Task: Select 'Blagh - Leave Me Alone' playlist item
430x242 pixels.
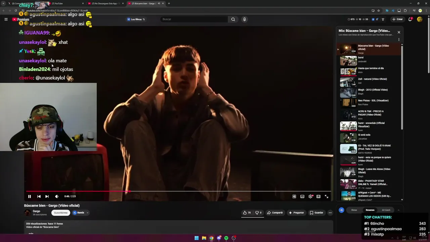Action: 369,172
